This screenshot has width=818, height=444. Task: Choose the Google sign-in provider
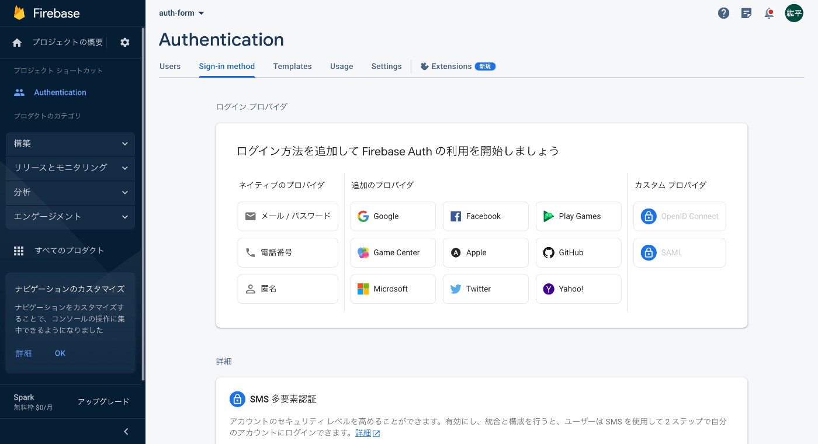[393, 216]
